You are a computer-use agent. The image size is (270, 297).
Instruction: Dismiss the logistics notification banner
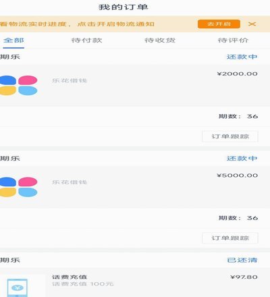[x=252, y=24]
